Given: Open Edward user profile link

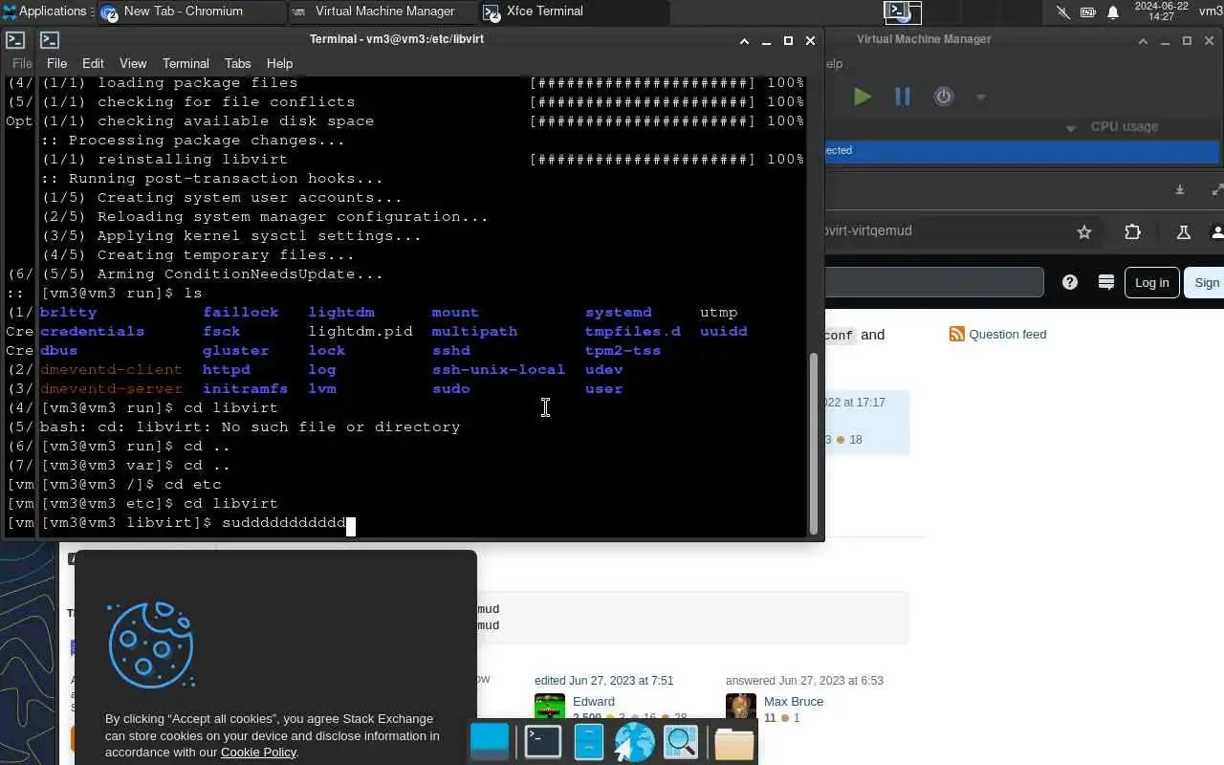Looking at the screenshot, I should pos(594,701).
